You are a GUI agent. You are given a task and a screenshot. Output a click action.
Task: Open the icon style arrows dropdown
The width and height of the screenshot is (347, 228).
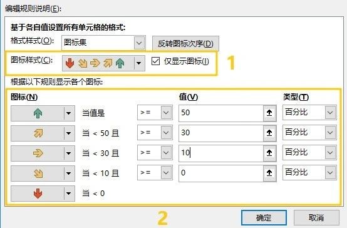click(x=103, y=63)
